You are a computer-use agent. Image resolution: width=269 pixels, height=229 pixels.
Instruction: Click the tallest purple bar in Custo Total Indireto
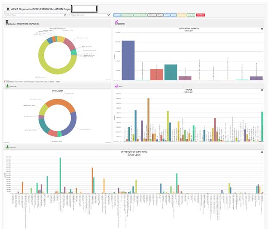(x=128, y=60)
